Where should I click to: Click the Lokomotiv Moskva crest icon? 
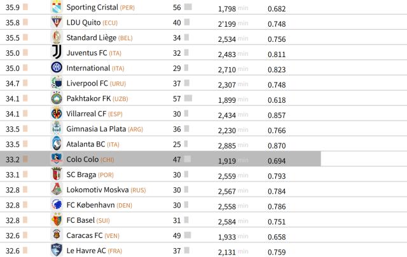coord(57,190)
